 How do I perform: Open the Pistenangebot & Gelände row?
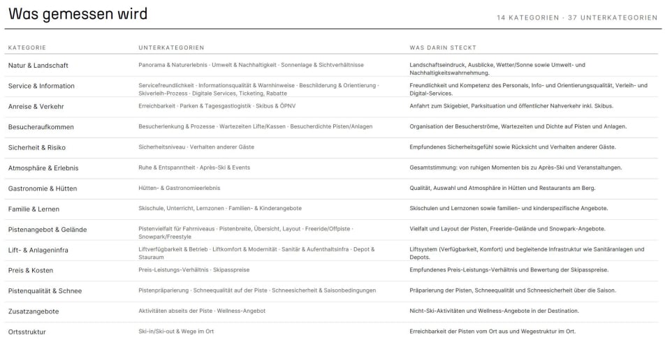(x=331, y=230)
